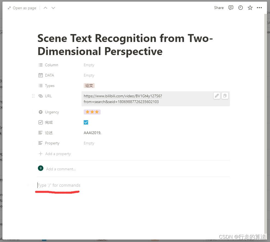Click the URL link icon

pyautogui.click(x=40, y=96)
